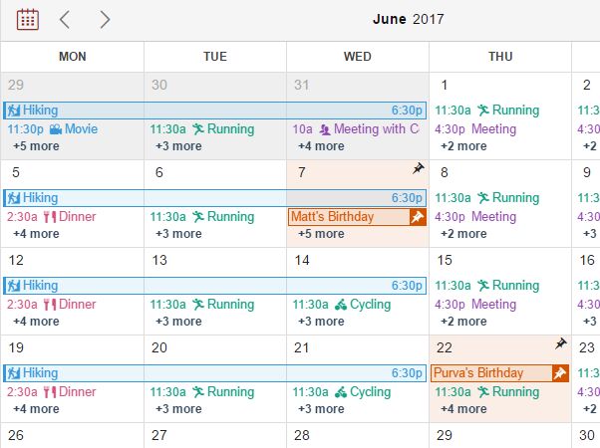Select the June 2017 title
Image resolution: width=600 pixels, height=448 pixels.
pyautogui.click(x=409, y=19)
